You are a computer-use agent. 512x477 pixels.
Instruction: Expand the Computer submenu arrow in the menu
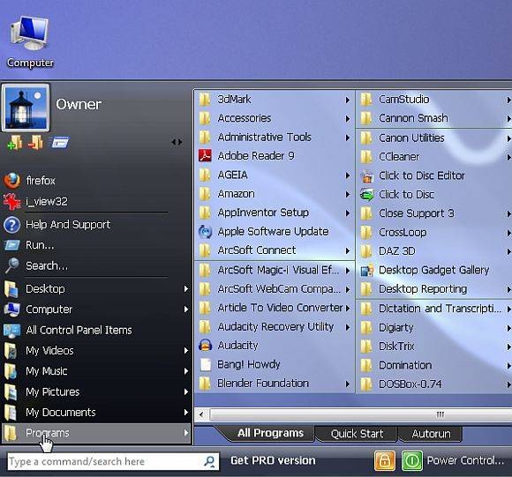click(x=185, y=309)
